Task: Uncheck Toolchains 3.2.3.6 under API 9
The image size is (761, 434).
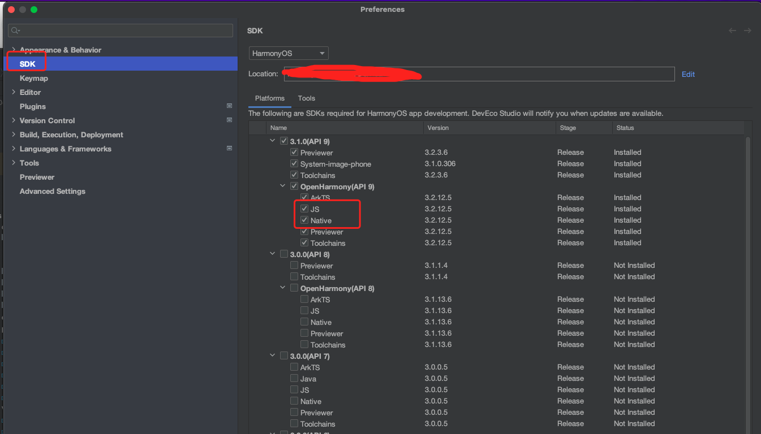Action: pos(294,175)
